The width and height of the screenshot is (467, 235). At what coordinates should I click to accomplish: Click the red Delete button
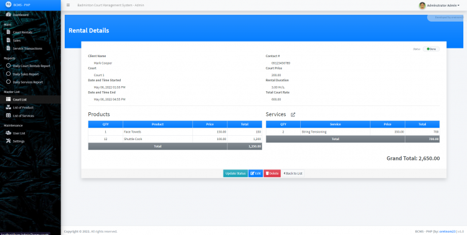tap(272, 173)
